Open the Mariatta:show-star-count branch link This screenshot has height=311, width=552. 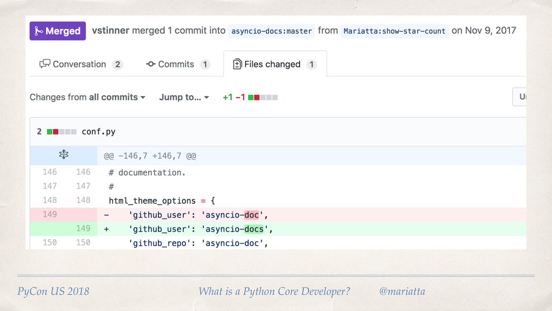[394, 31]
